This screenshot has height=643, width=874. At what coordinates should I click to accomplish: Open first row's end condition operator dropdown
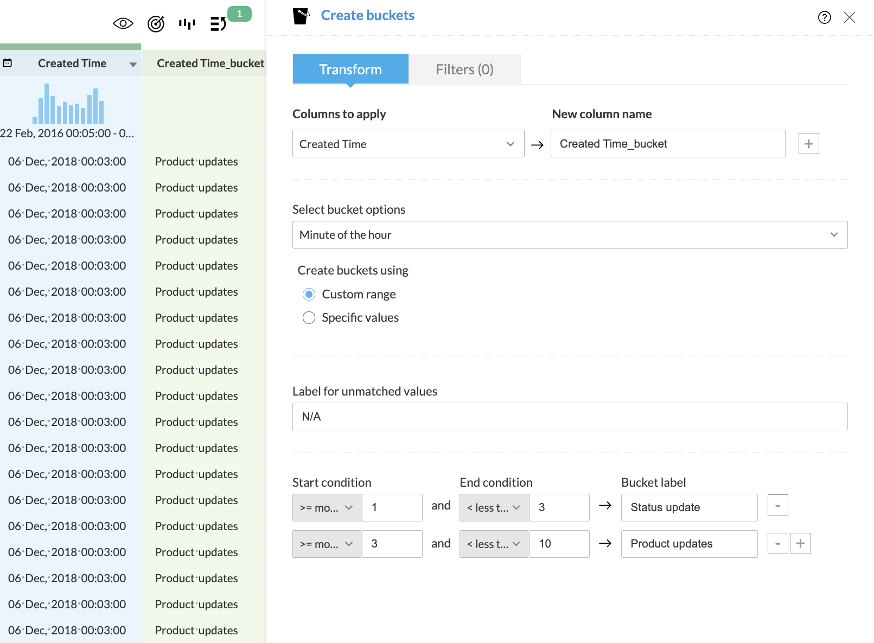(494, 508)
